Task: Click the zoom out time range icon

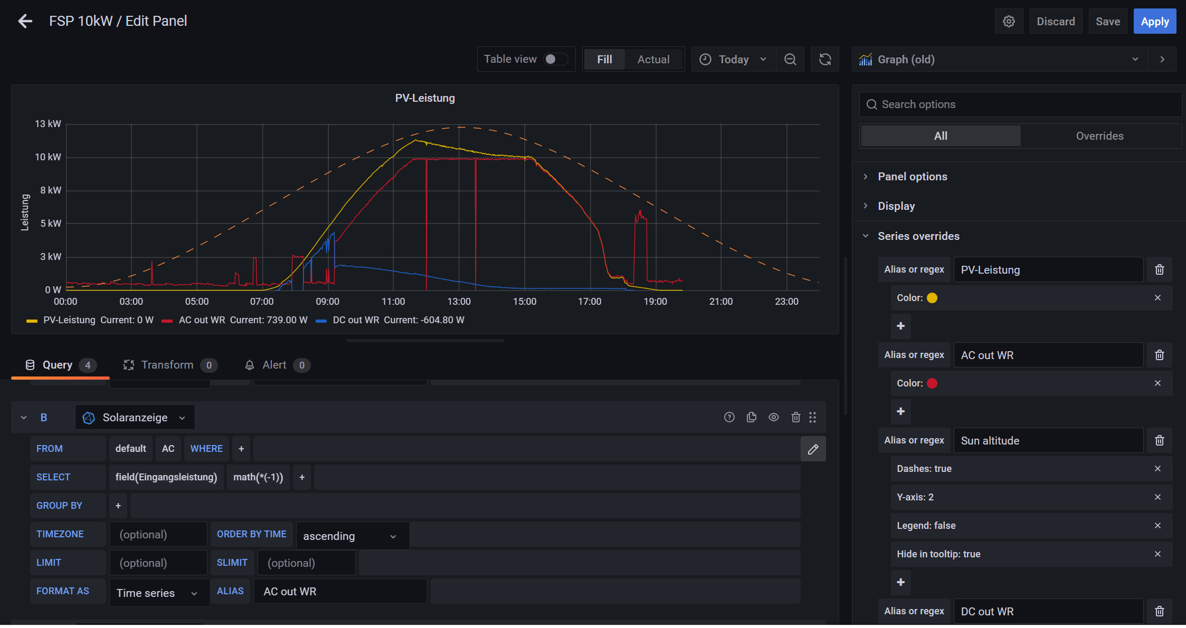Action: (x=790, y=60)
